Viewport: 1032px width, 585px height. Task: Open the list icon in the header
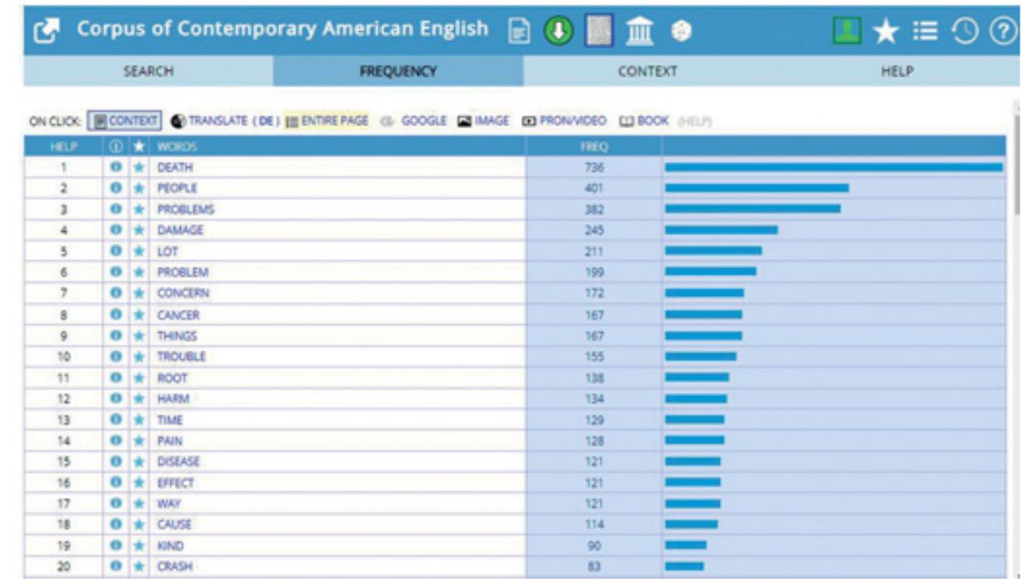[x=925, y=31]
